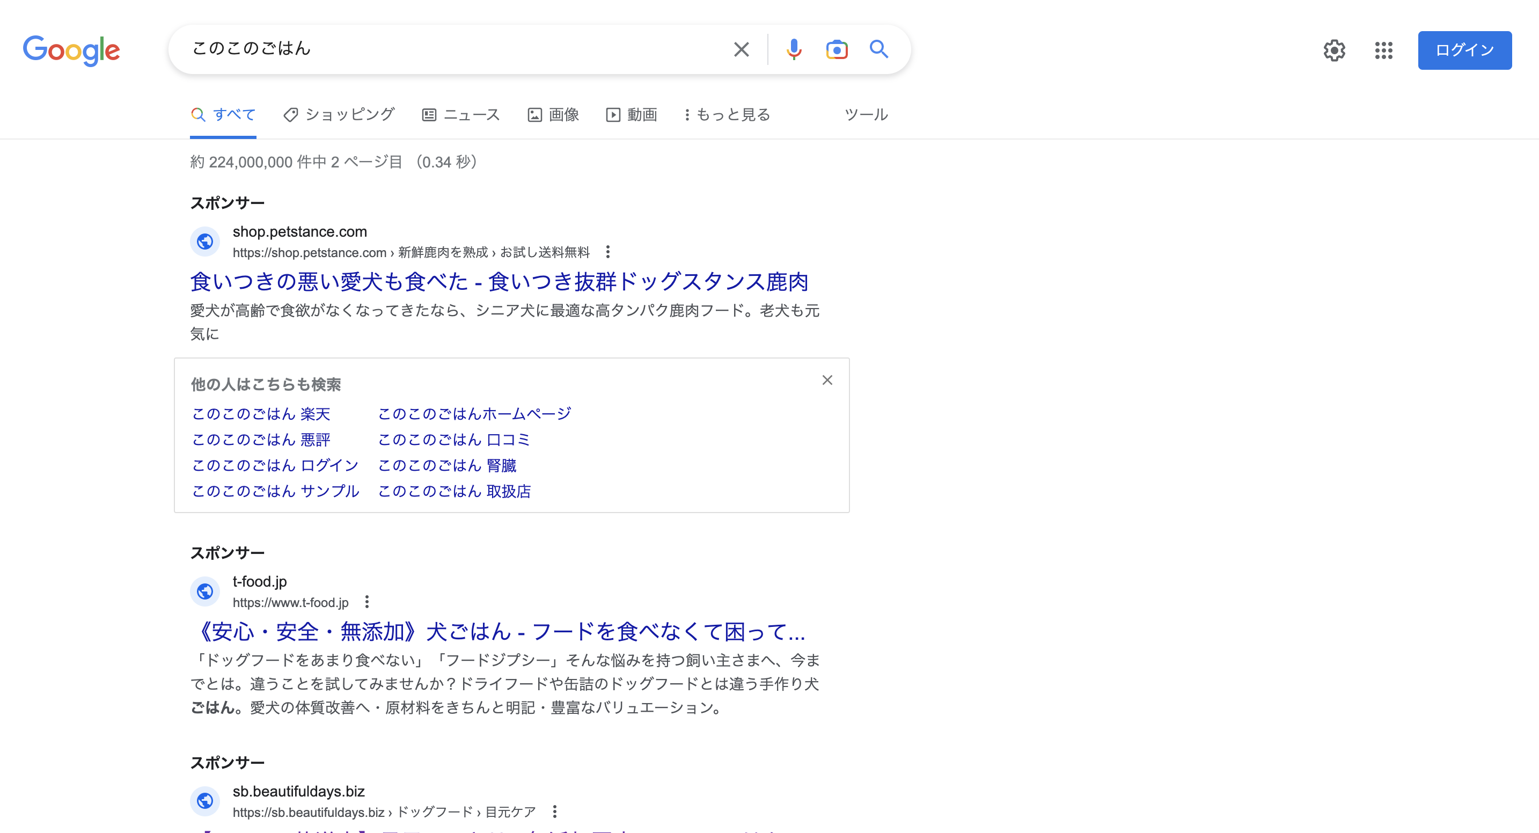Click the 他の人はこちらも検索 heading
This screenshot has width=1539, height=833.
(266, 385)
